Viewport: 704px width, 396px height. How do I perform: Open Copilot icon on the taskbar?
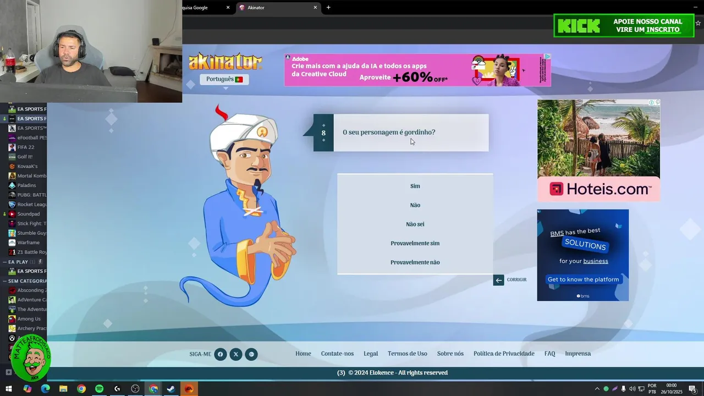click(x=27, y=389)
